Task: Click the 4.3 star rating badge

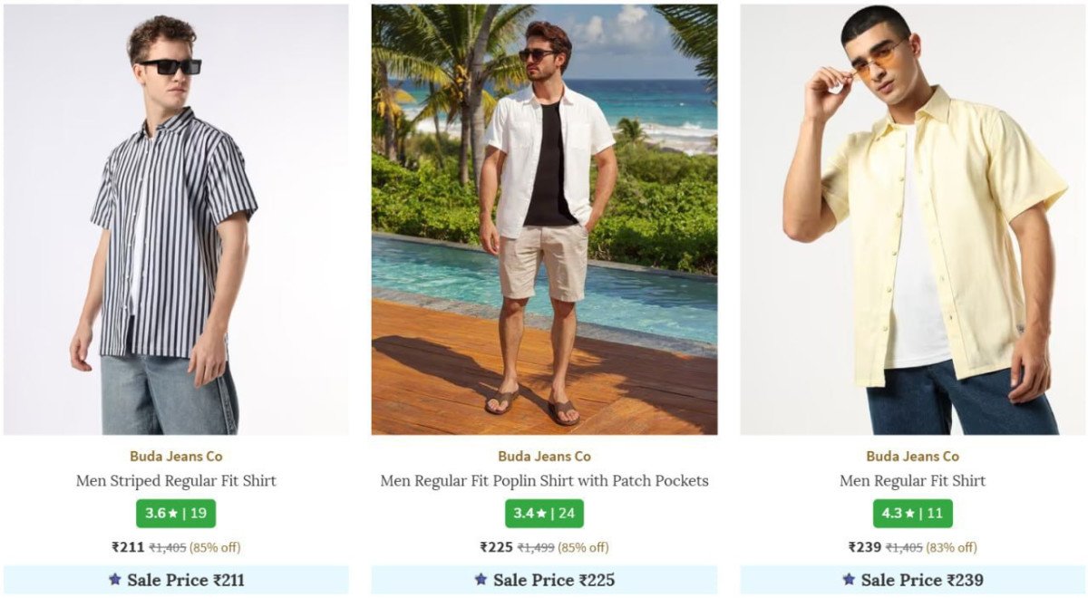Action: [x=912, y=514]
